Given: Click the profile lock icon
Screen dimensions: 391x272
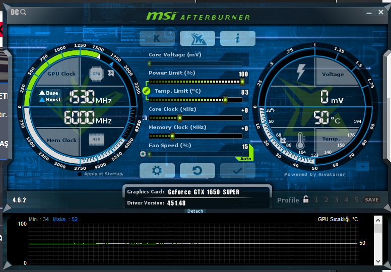Looking at the screenshot, I should (x=306, y=199).
